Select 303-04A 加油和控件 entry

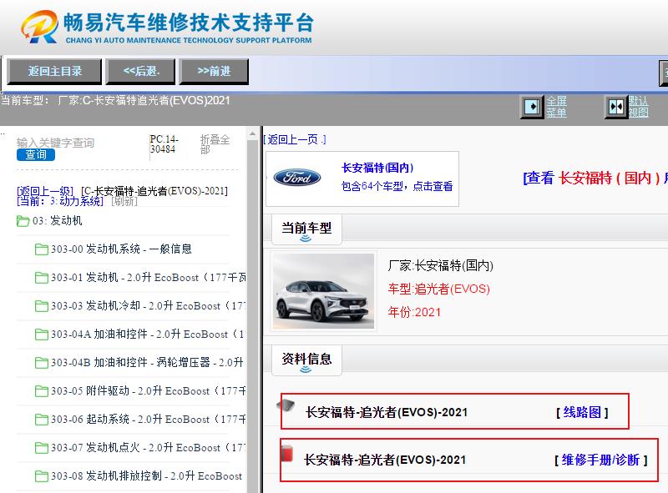pos(149,335)
